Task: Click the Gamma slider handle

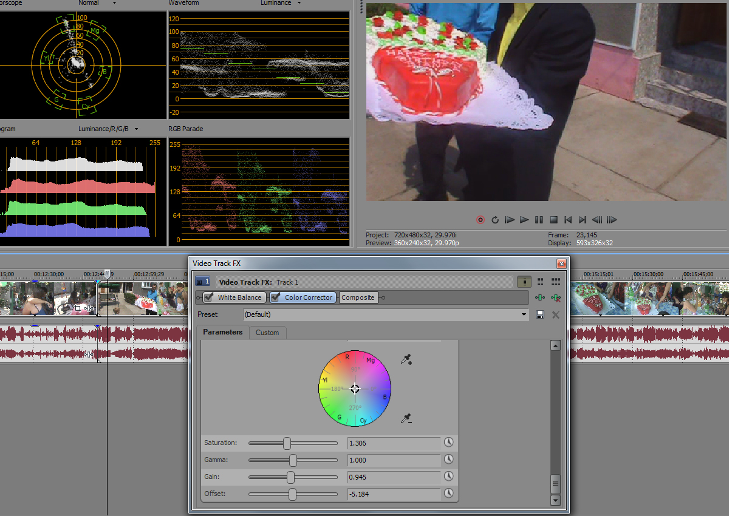Action: tap(293, 460)
